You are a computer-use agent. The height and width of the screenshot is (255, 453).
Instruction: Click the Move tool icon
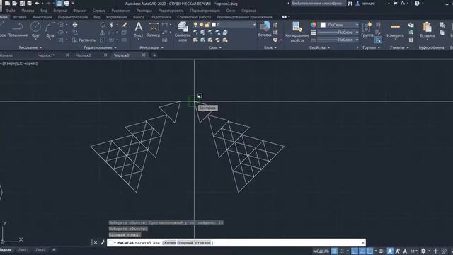point(75,25)
